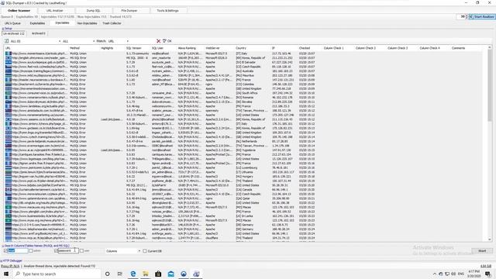Screen dimensions: 496x279
Task: Open Microsoft Edge from the taskbar
Action: pyautogui.click(x=133, y=274)
